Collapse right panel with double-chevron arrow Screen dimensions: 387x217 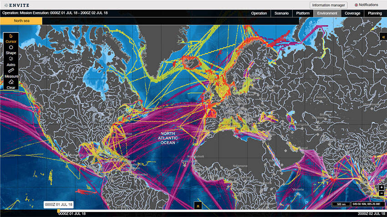(x=383, y=36)
